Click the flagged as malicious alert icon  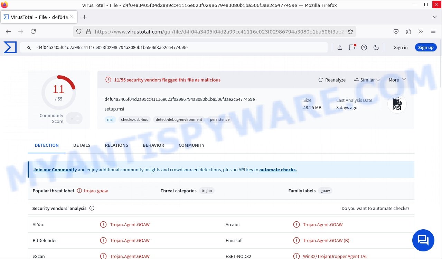[x=109, y=80]
